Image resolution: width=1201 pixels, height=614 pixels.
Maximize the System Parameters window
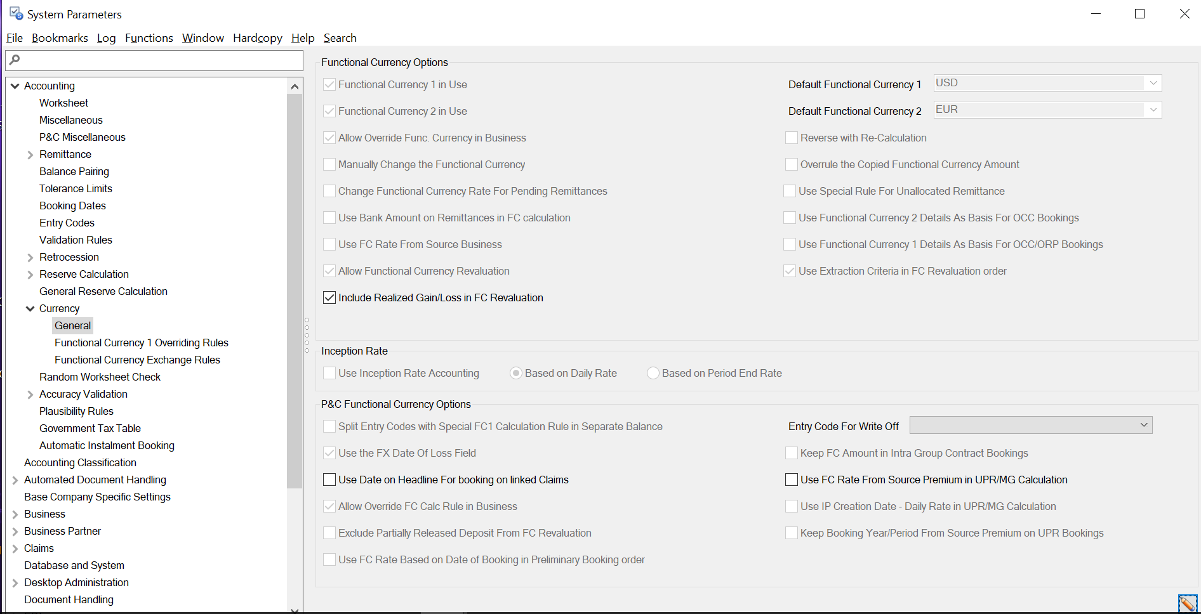click(1139, 14)
